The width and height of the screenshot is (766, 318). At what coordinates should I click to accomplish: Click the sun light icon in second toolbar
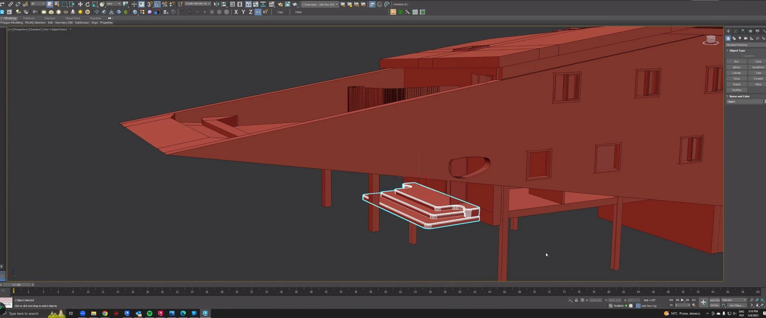[x=80, y=12]
